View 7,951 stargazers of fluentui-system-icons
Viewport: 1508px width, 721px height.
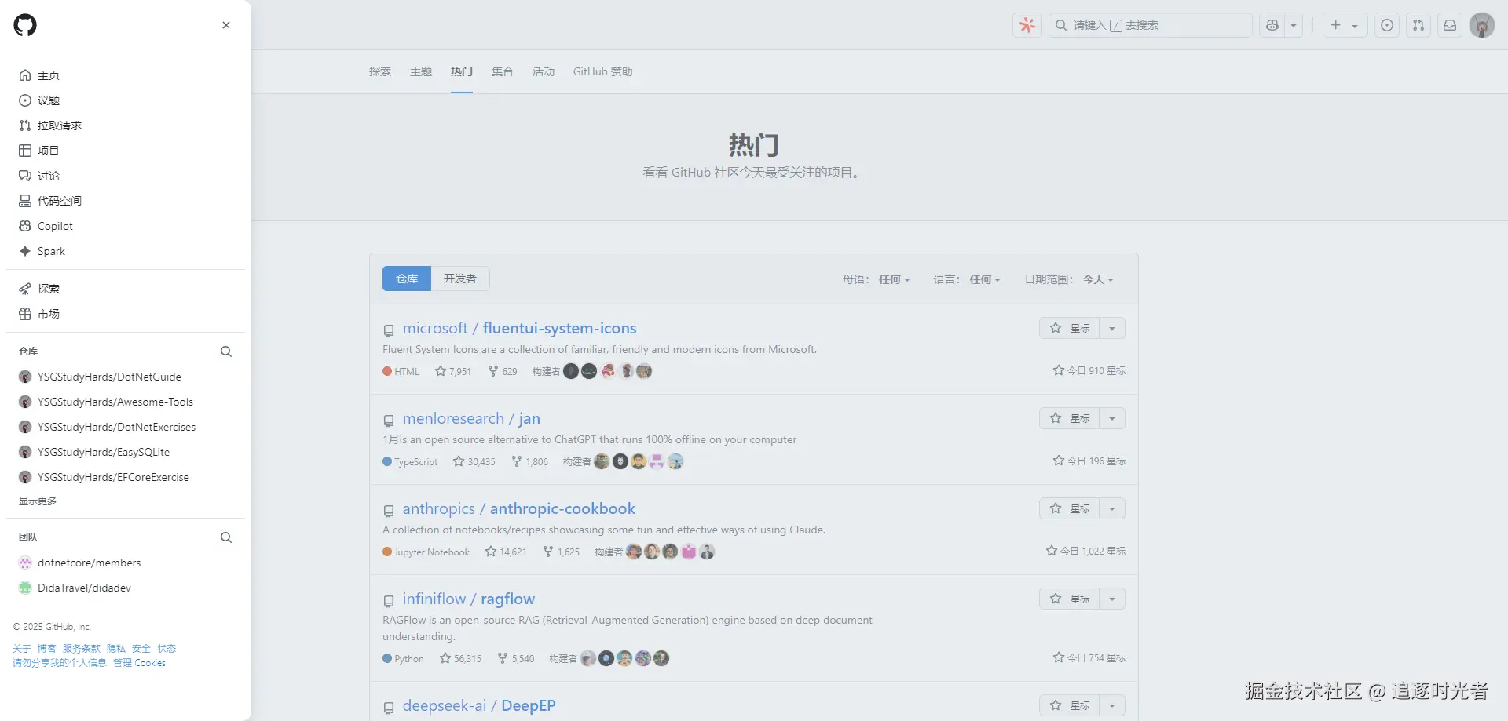point(453,371)
